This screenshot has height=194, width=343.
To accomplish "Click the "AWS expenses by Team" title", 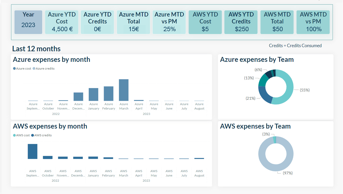I will 255,126.
